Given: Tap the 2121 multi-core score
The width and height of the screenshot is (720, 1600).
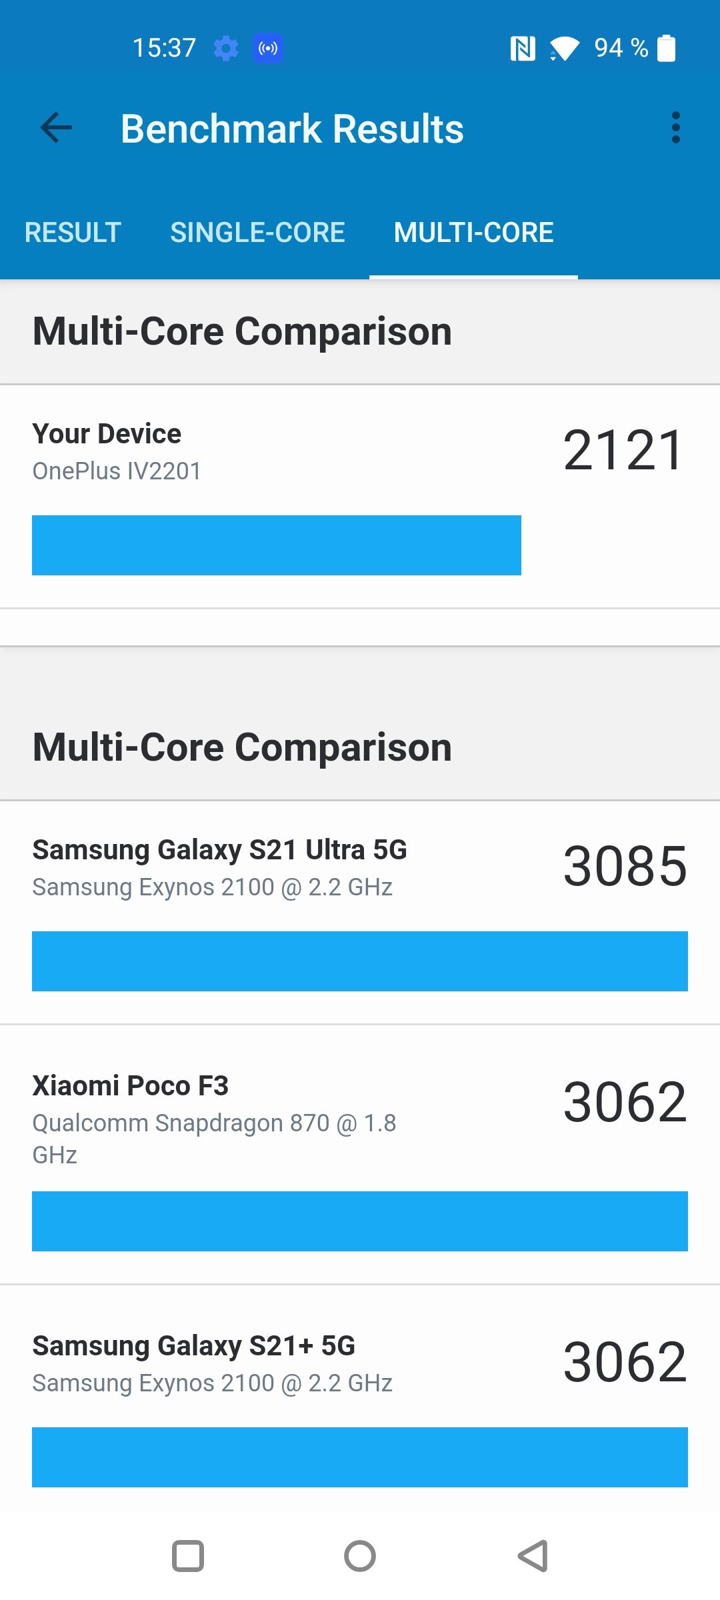Looking at the screenshot, I should [x=624, y=451].
